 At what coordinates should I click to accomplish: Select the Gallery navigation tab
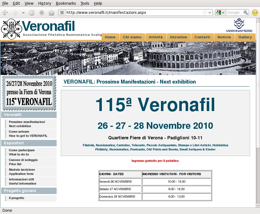point(245,37)
